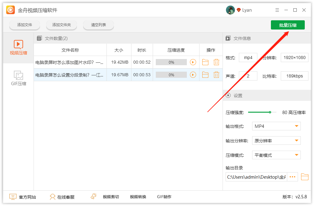This screenshot has width=314, height=206.
Task: Open the 视频剪切 link
Action: [111, 197]
